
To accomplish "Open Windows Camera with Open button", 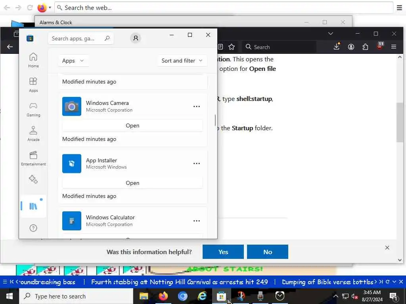I will click(132, 125).
